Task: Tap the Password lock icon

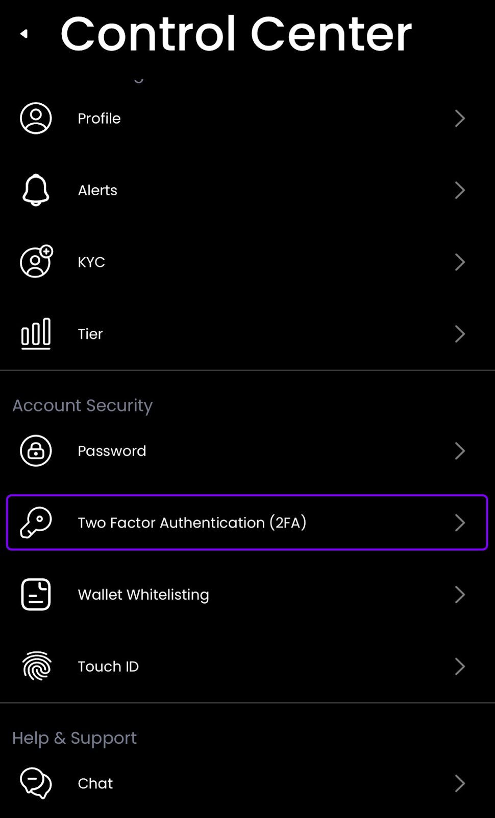Action: pos(36,451)
